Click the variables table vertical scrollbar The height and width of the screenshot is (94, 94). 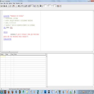tap(46, 70)
